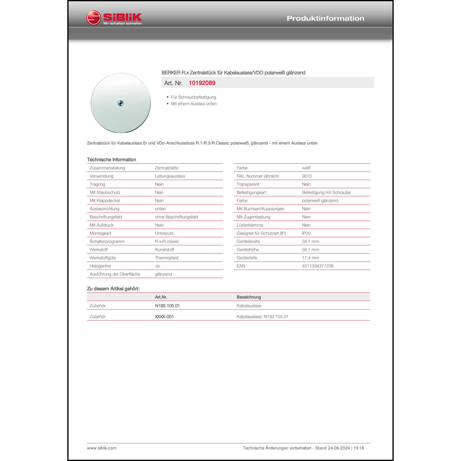Open the www.siblik.com link in footer
Viewport: 461px width, 461px height.
pyautogui.click(x=102, y=448)
